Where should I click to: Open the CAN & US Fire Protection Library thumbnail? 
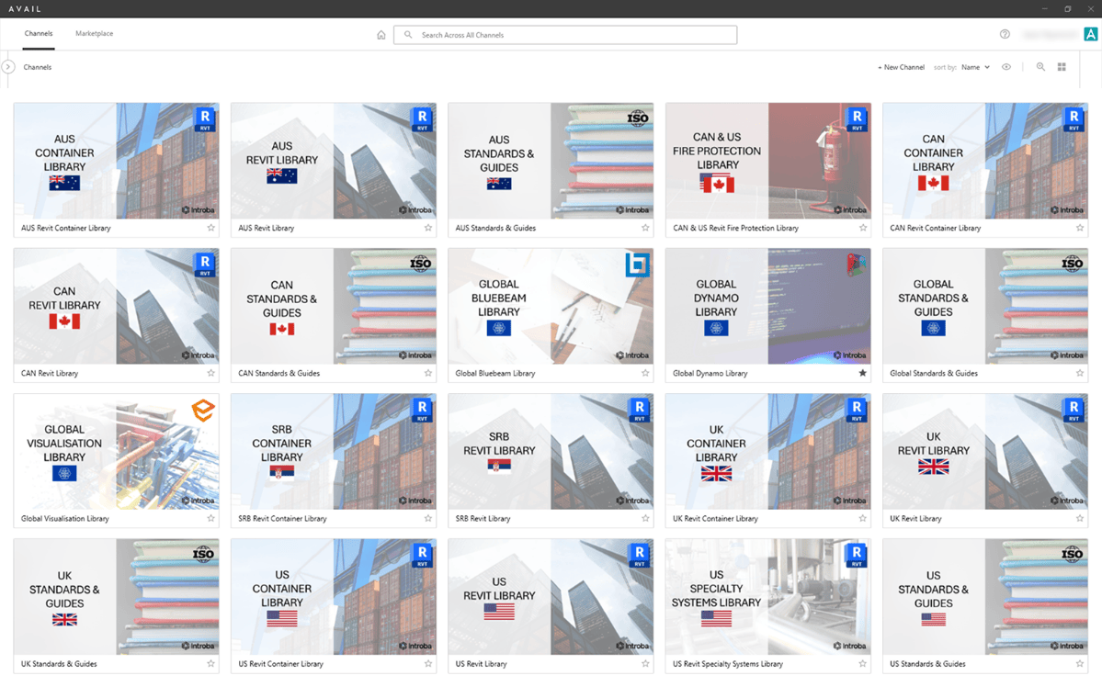tap(768, 161)
